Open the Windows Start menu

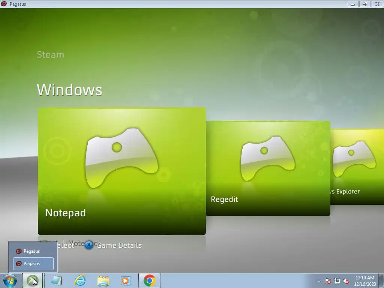[x=10, y=280]
